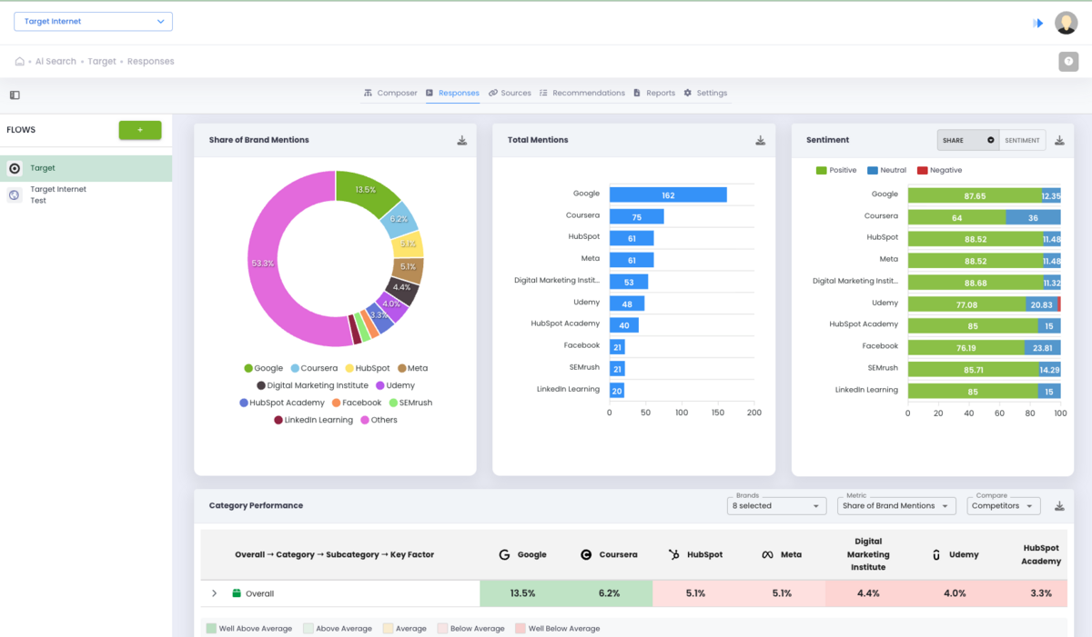Click the user avatar profile picture
The height and width of the screenshot is (637, 1092).
(1067, 23)
